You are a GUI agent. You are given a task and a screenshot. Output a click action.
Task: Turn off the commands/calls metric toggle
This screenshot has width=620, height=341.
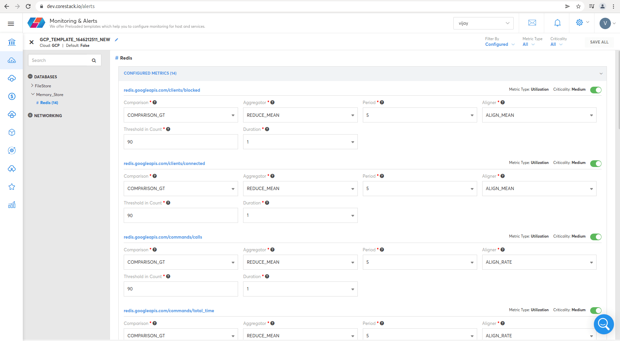596,237
